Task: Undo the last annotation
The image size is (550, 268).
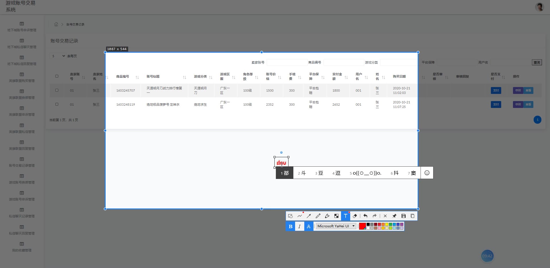Action: point(365,216)
